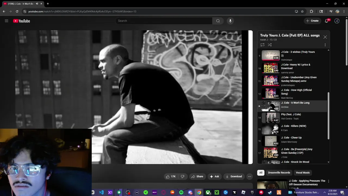The height and width of the screenshot is (196, 348).
Task: Show hidden system tray icons
Action: click(324, 192)
